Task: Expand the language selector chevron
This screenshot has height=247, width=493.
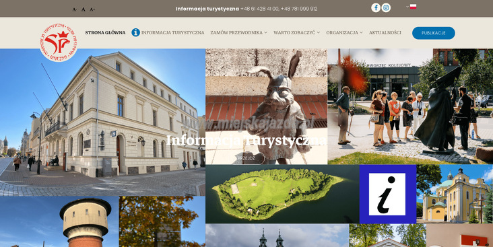Action: point(407,7)
